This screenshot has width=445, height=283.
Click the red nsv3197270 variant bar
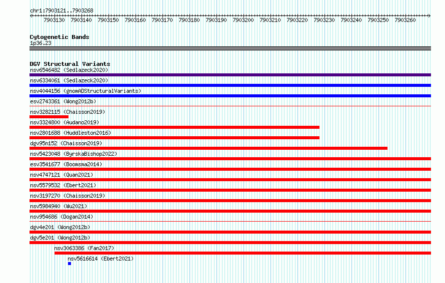(230, 201)
